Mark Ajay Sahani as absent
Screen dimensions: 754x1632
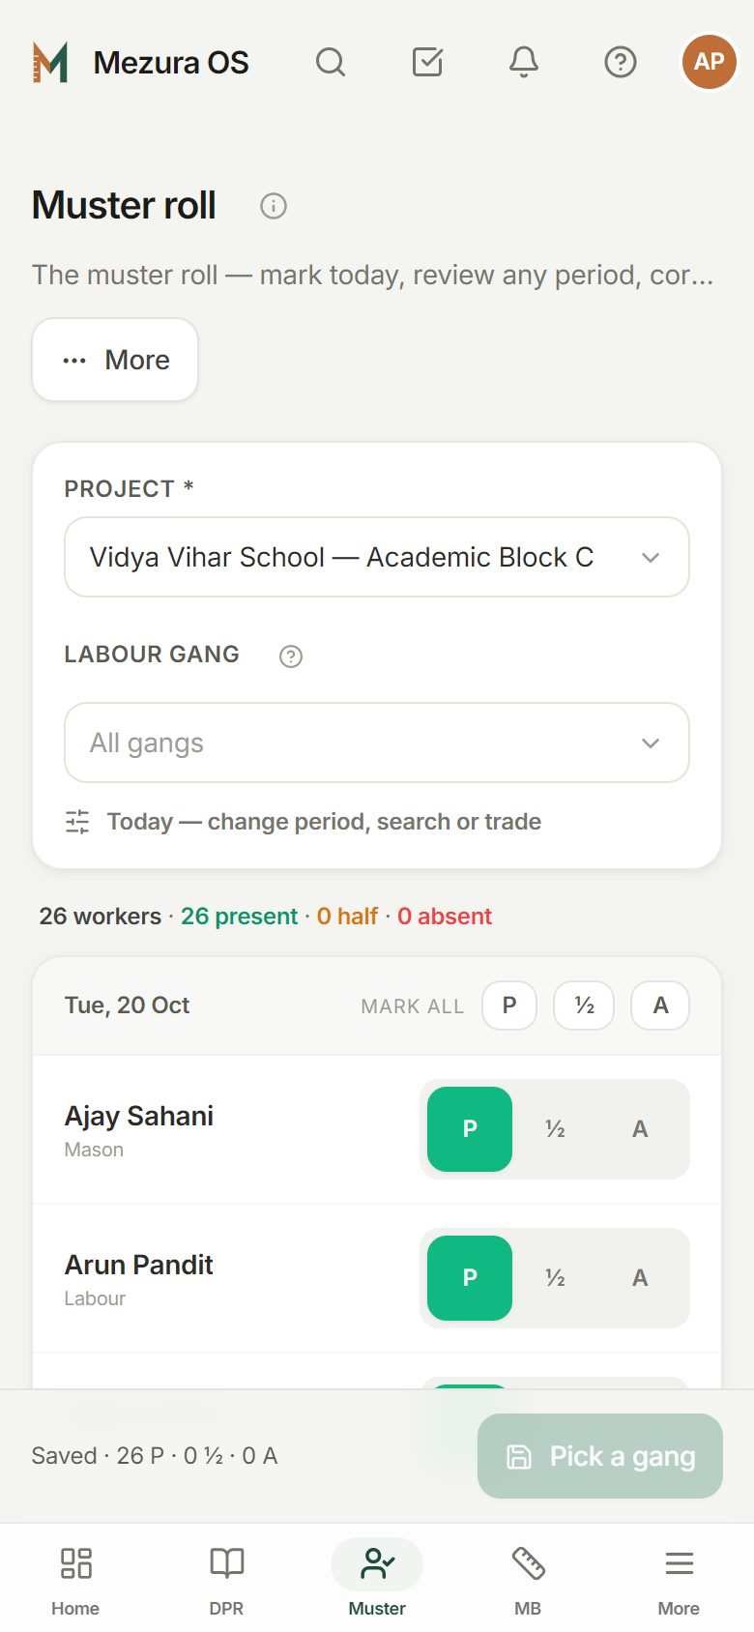pos(640,1129)
